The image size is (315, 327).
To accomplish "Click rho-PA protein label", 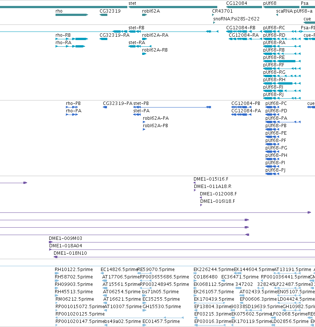I will tap(74, 111).
